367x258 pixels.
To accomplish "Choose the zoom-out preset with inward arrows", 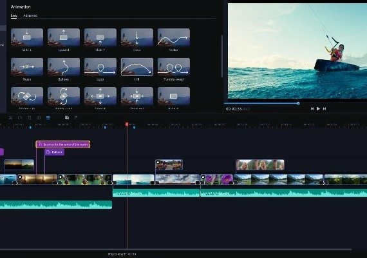I will pos(137,96).
